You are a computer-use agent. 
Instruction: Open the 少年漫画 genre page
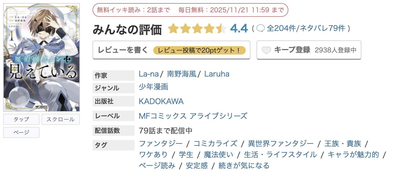click(153, 87)
